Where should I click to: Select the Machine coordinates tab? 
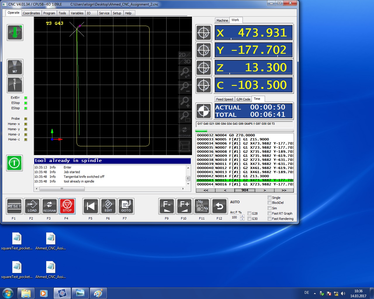(x=222, y=20)
